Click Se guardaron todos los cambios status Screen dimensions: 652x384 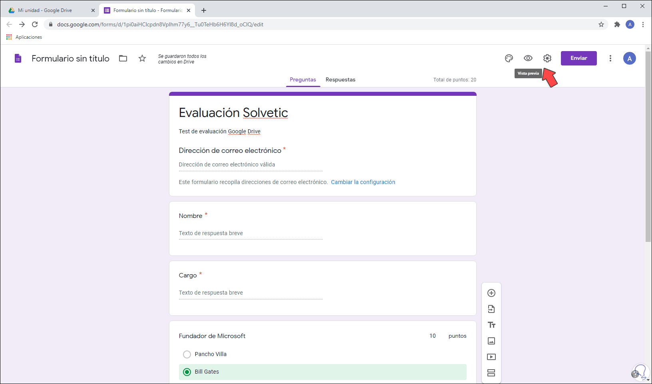pos(182,59)
